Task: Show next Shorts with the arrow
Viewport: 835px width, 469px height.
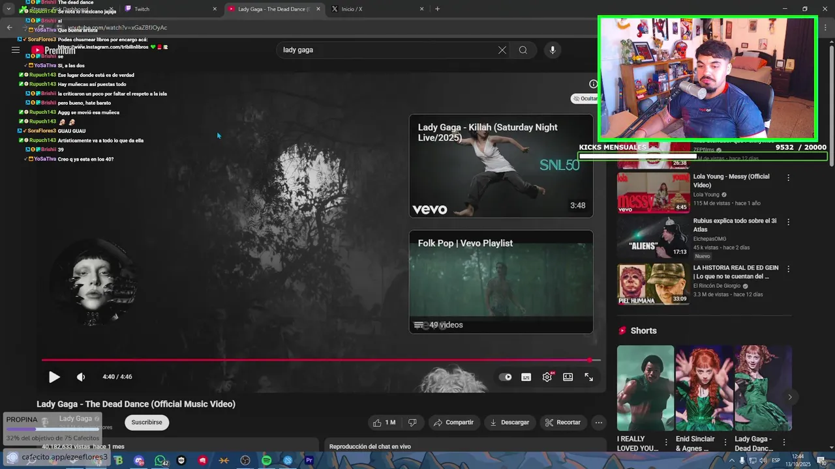Action: (x=790, y=397)
